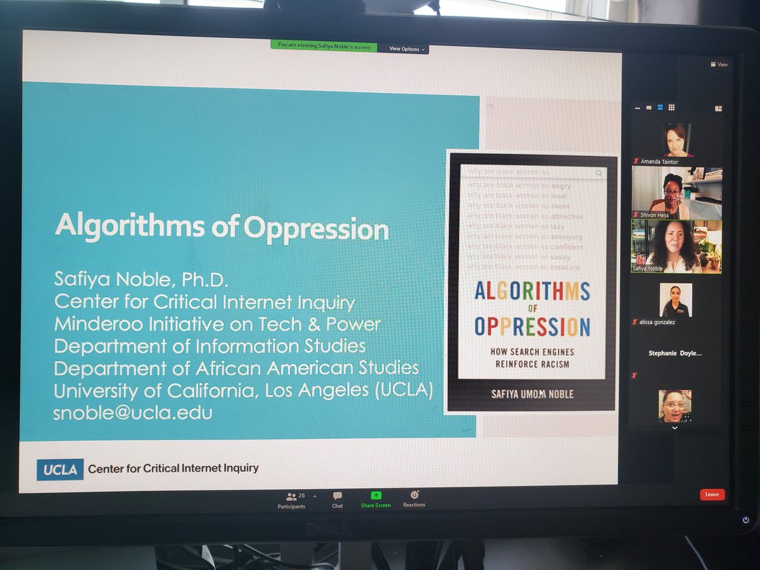Image resolution: width=760 pixels, height=570 pixels.
Task: Click the green Share Screen button
Action: point(376,500)
